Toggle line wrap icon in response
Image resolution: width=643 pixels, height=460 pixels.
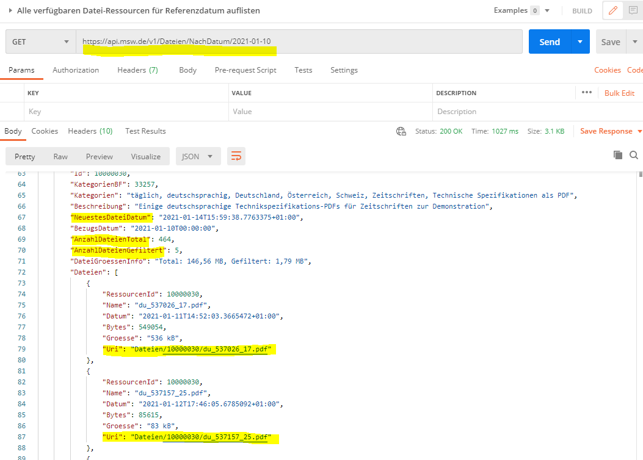tap(236, 156)
